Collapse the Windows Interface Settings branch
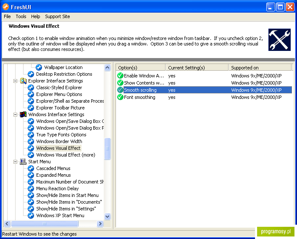The height and width of the screenshot is (239, 297). point(16,114)
